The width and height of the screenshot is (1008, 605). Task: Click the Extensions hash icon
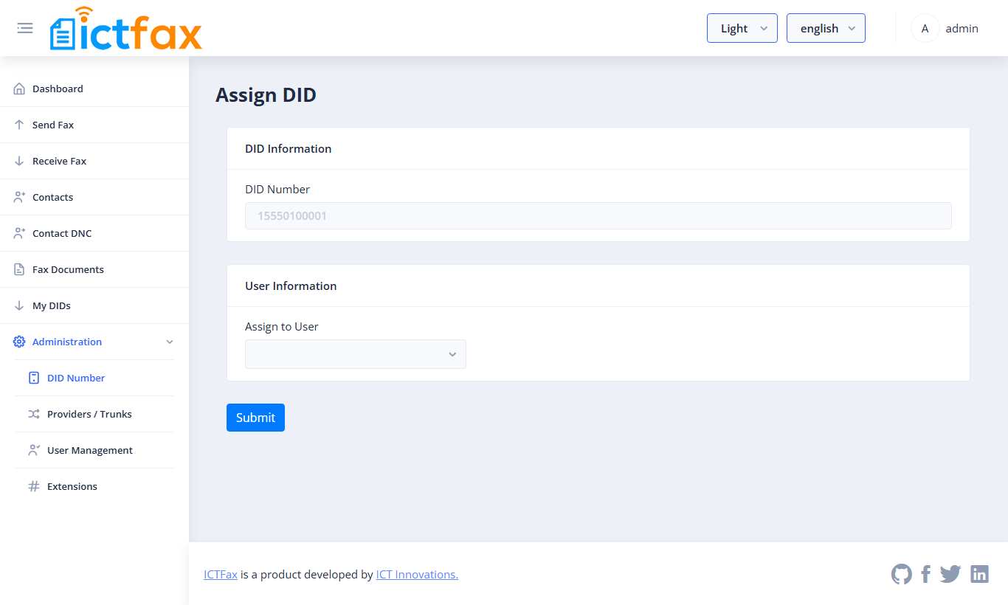[x=34, y=486]
